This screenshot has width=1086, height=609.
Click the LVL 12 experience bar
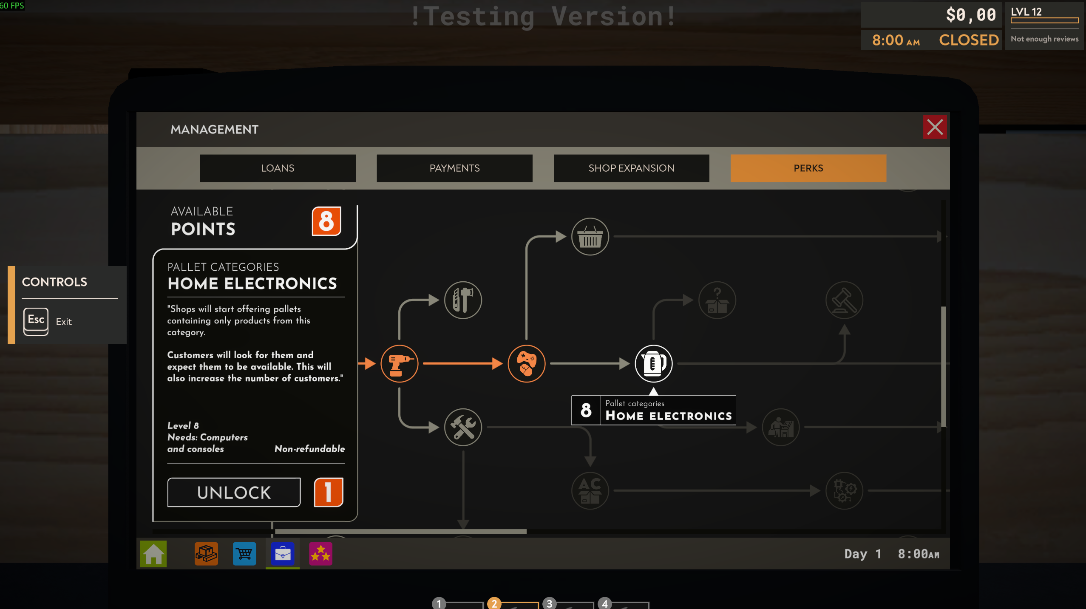[1044, 20]
